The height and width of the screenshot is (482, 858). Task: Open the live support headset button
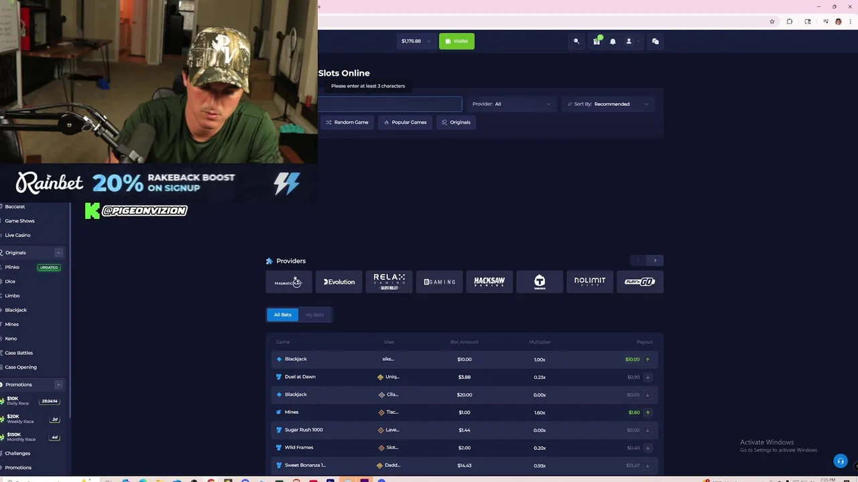(x=841, y=461)
